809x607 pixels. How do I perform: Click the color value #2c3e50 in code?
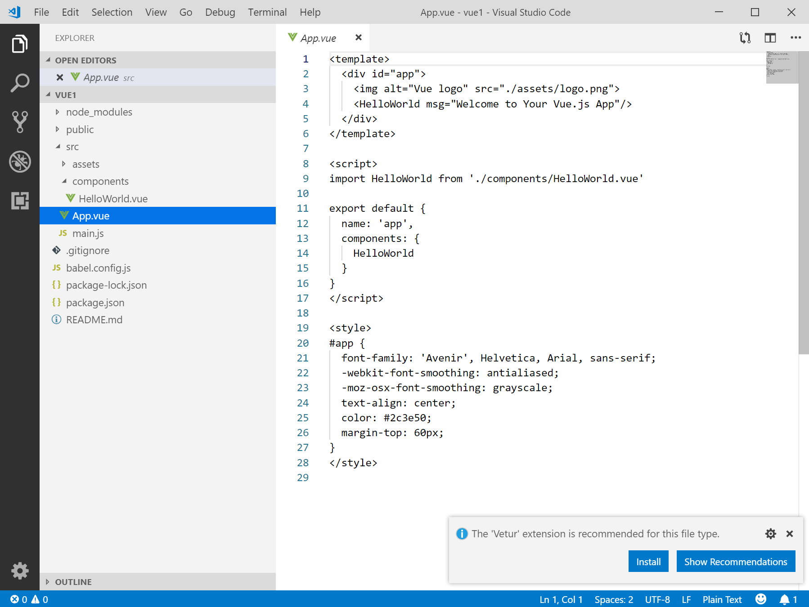(404, 418)
